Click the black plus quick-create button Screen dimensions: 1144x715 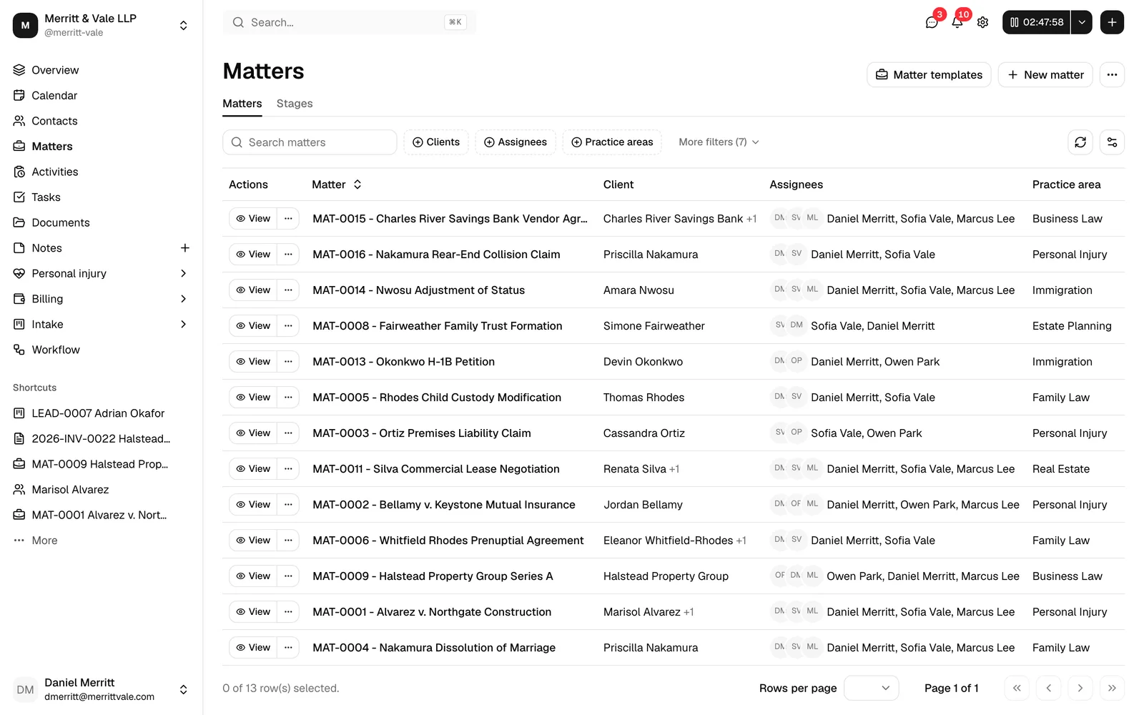coord(1112,22)
